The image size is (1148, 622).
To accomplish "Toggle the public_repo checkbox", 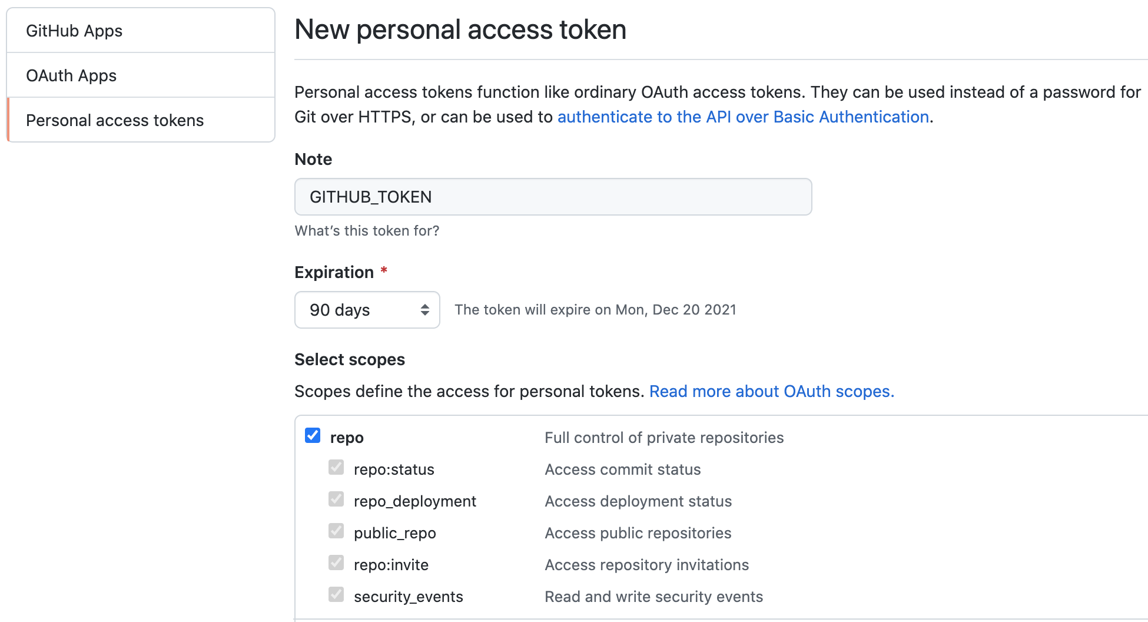I will (336, 531).
